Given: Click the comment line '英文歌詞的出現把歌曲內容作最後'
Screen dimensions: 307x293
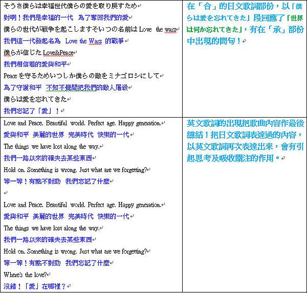Looking at the screenshot, I should pos(245,123).
